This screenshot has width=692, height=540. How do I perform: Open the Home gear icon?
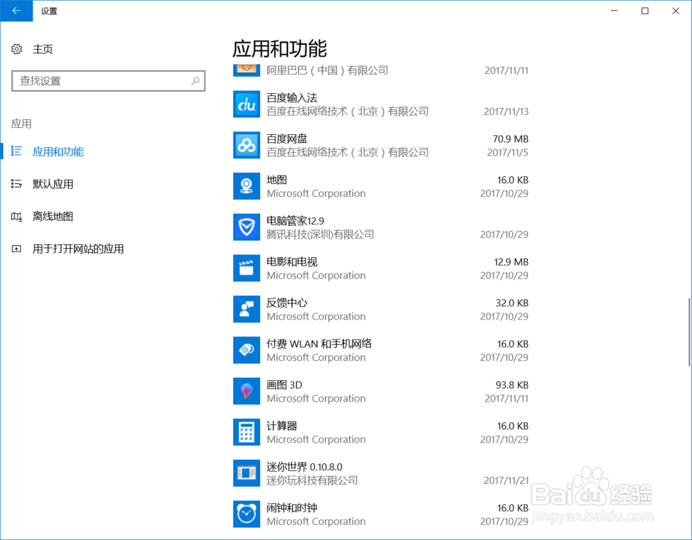[17, 49]
